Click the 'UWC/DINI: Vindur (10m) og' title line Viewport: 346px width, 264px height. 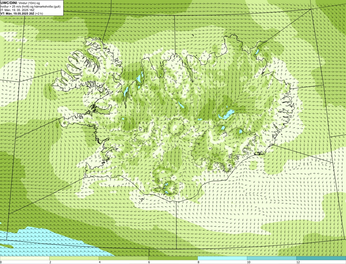pyautogui.click(x=20, y=3)
